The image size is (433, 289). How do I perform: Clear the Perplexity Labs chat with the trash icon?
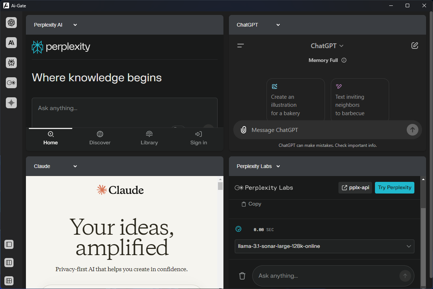tap(242, 276)
